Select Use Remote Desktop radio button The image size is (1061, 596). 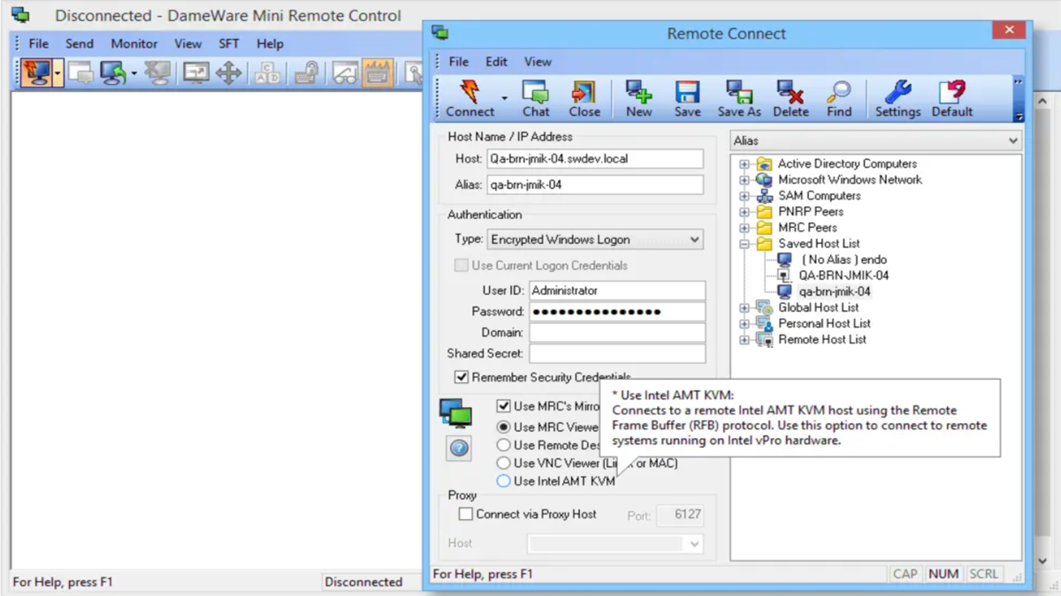(x=503, y=445)
